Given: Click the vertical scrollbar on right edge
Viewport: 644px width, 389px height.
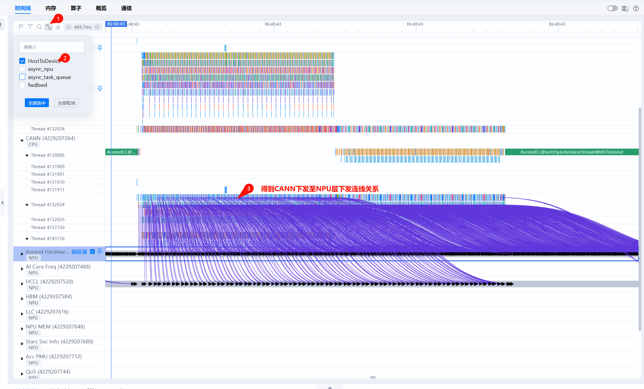Looking at the screenshot, I should tap(640, 219).
